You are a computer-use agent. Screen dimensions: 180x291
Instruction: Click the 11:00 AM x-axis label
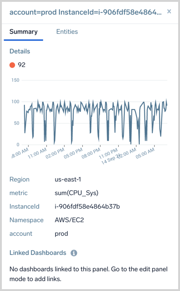tap(37, 153)
